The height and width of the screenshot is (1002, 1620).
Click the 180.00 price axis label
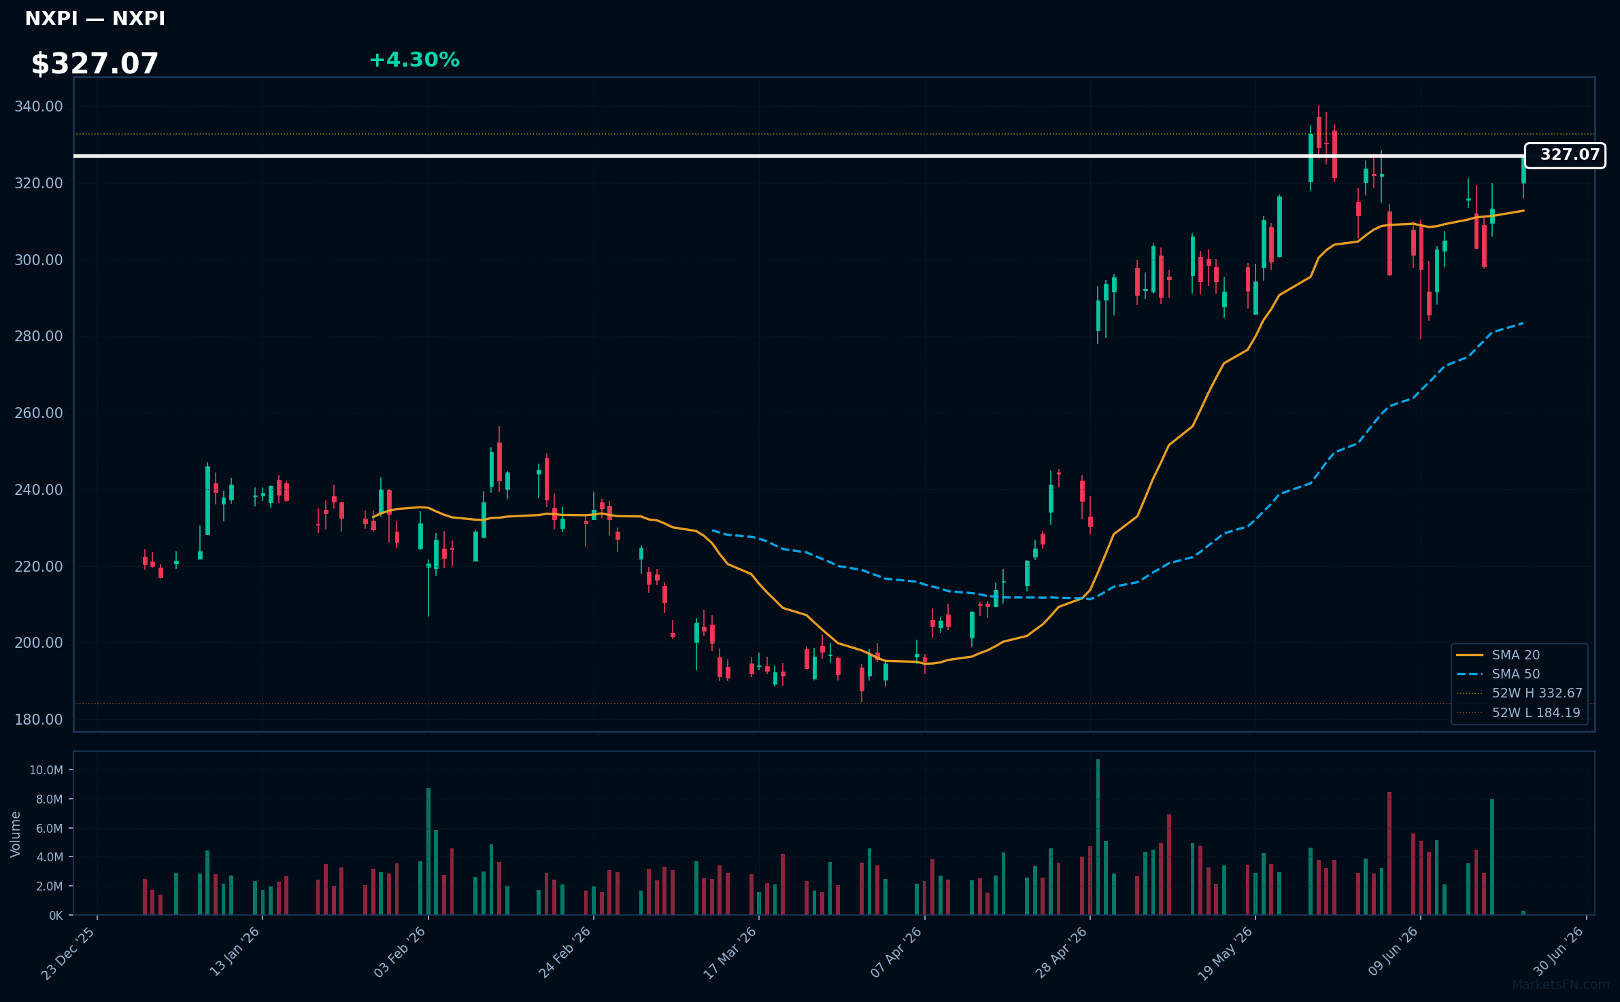tap(39, 719)
